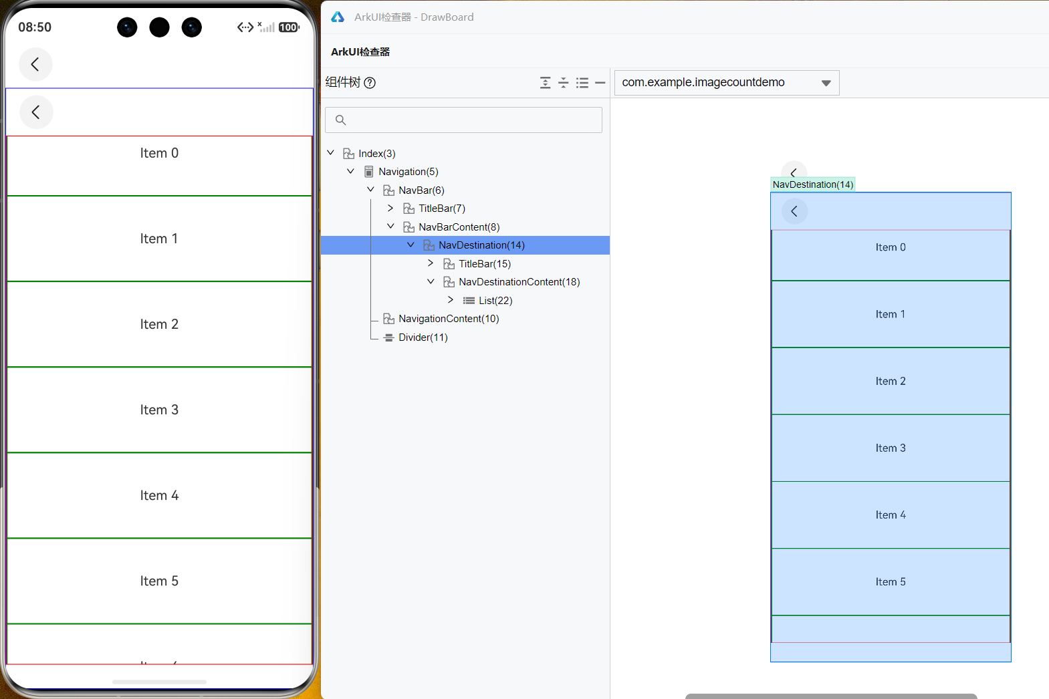Image resolution: width=1049 pixels, height=699 pixels.
Task: Tap the second back arrow in phone NavDestination
Action: tap(36, 112)
